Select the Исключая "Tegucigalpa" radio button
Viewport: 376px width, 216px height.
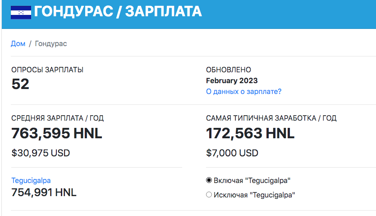209,195
